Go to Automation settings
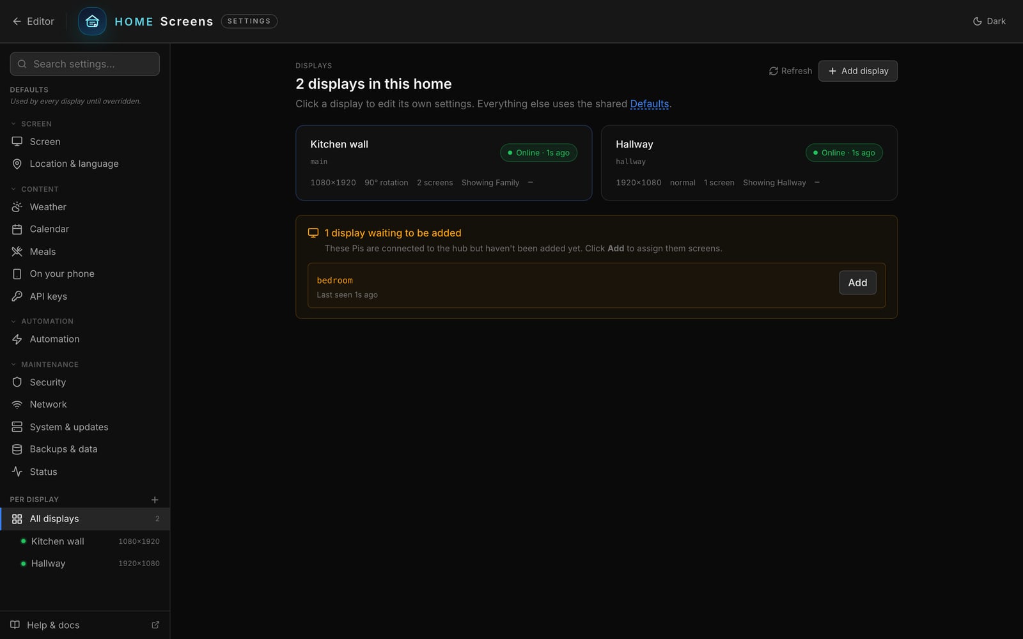 [85, 339]
